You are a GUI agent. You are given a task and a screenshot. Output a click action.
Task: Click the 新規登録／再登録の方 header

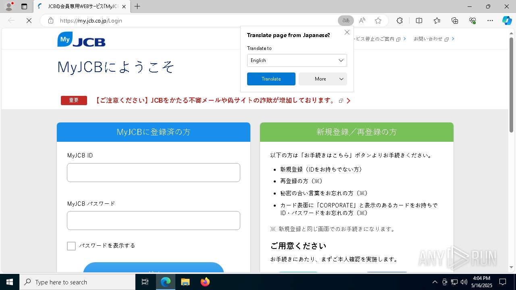357,132
